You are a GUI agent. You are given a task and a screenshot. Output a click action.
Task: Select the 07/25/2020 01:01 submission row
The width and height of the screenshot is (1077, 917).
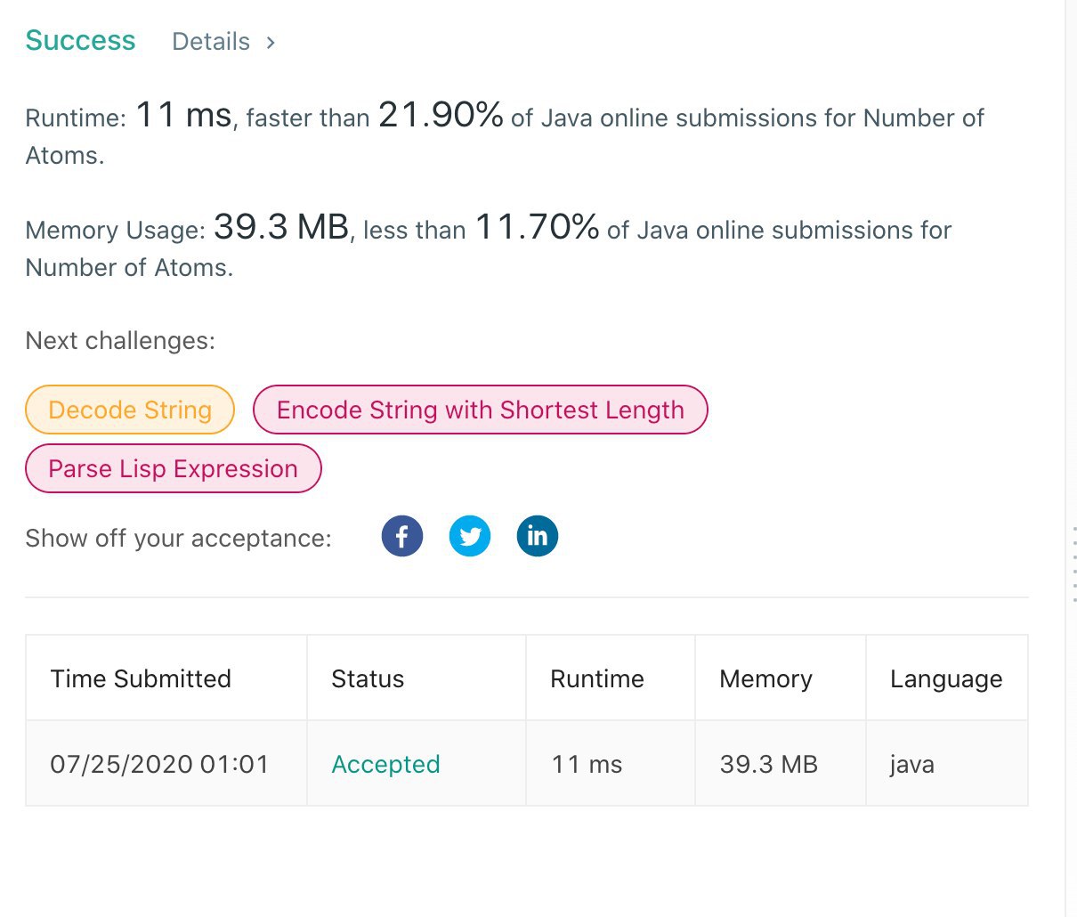[527, 764]
